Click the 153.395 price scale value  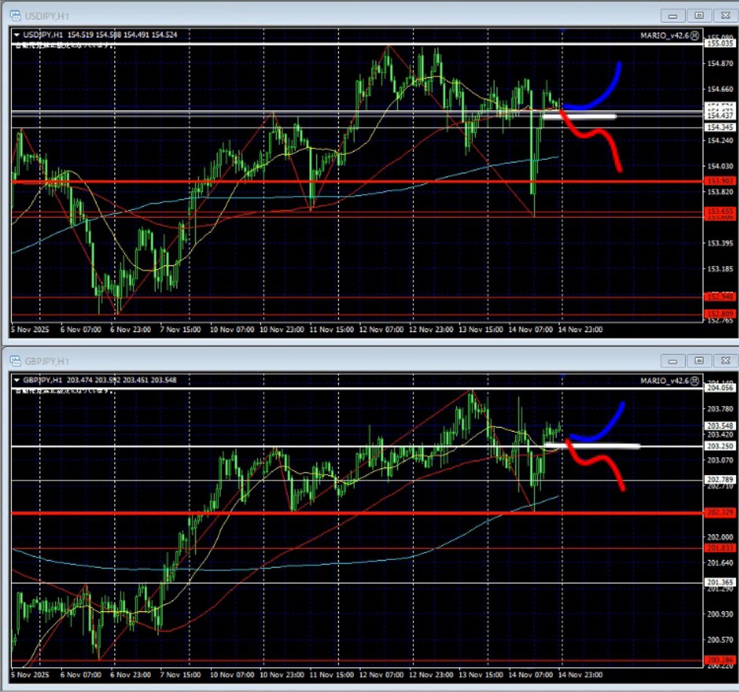[x=720, y=243]
